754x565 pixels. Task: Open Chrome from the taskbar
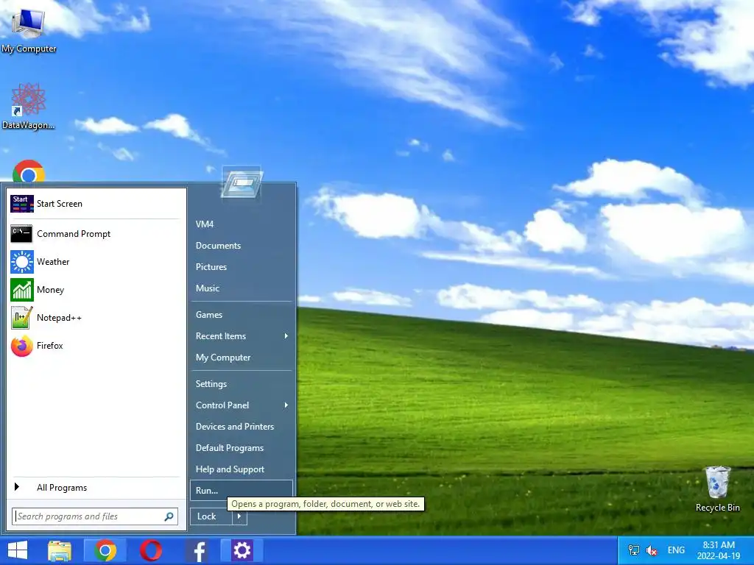(105, 550)
